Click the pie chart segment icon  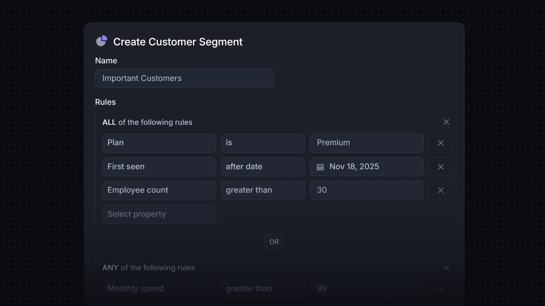(102, 41)
